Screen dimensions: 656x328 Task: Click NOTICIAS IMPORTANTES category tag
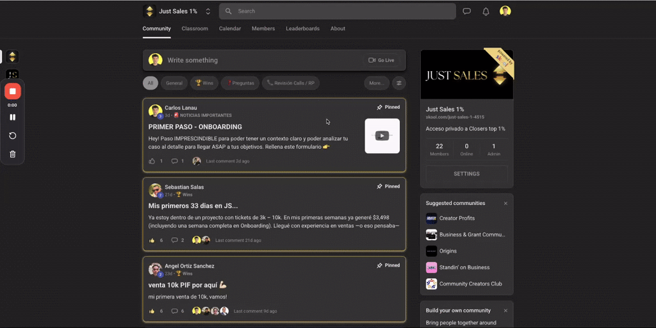coord(202,115)
